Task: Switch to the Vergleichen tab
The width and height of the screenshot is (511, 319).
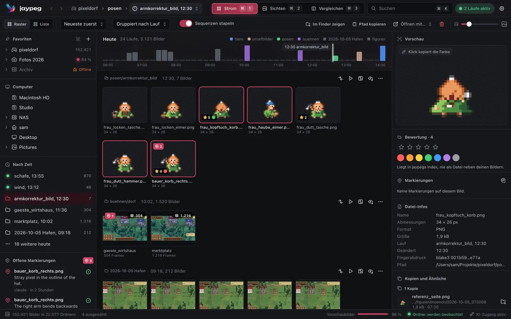Action: pos(335,9)
